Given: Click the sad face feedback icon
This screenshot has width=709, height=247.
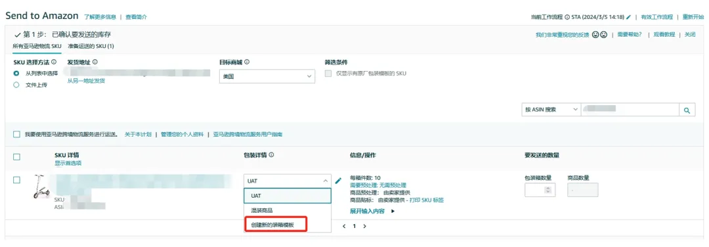Looking at the screenshot, I should tap(603, 35).
